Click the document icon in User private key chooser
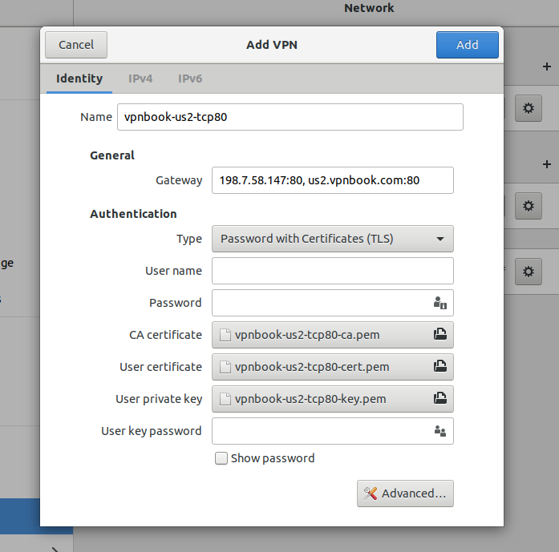 (x=225, y=399)
